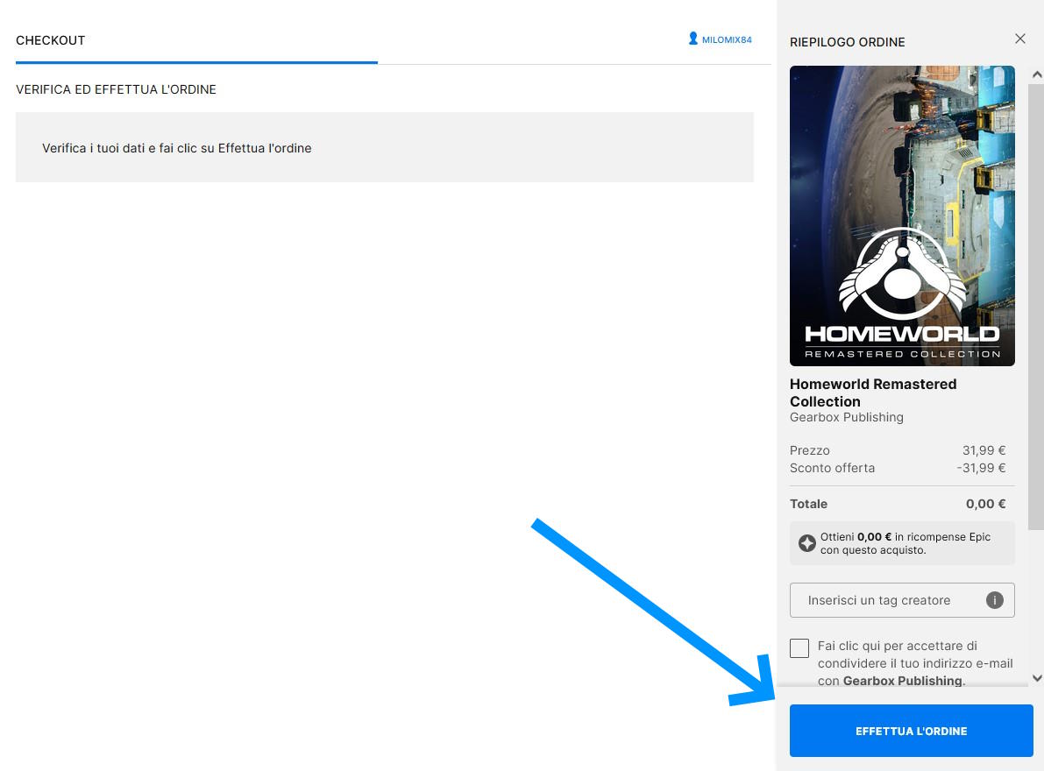Image resolution: width=1044 pixels, height=771 pixels.
Task: Click 'Verifica i tuoi dati' instruction text
Action: click(x=176, y=148)
